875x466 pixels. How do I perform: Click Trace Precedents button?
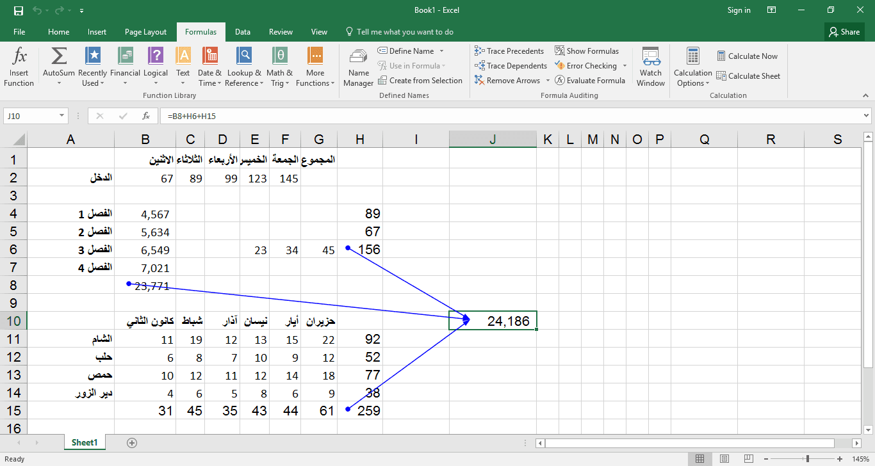(509, 51)
